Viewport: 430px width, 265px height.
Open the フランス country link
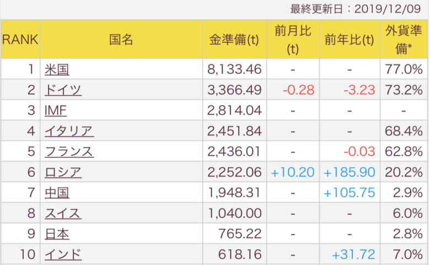tap(69, 152)
